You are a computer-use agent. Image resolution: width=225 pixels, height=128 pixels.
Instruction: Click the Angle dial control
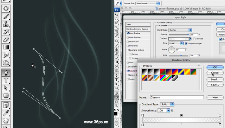point(172,50)
